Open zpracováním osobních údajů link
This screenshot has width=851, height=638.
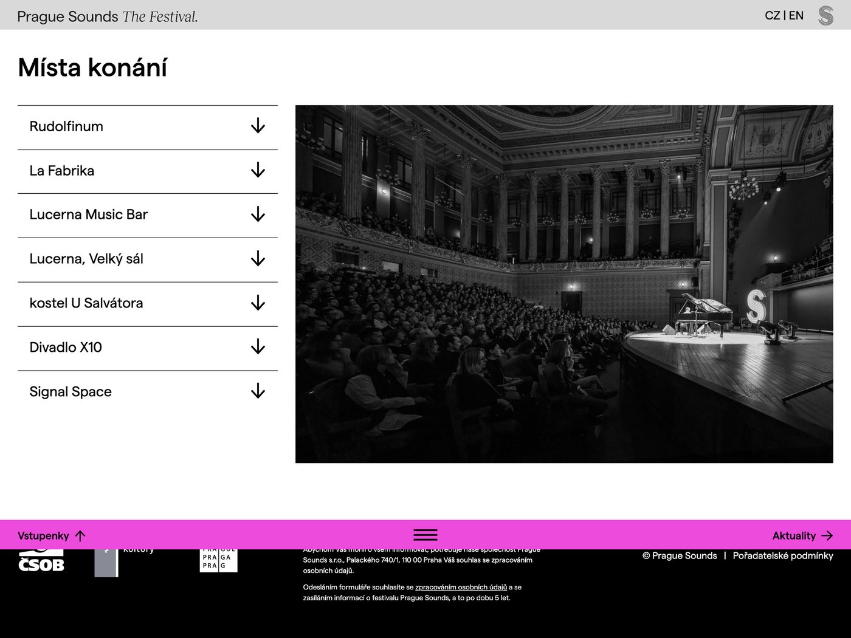pyautogui.click(x=461, y=588)
